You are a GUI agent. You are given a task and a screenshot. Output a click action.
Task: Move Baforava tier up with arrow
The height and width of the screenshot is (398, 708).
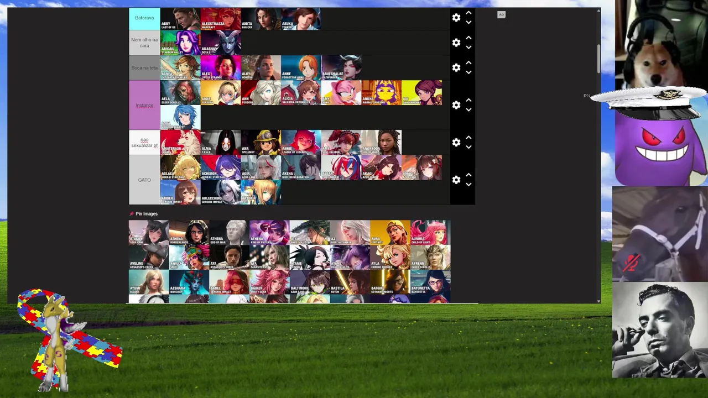[468, 13]
